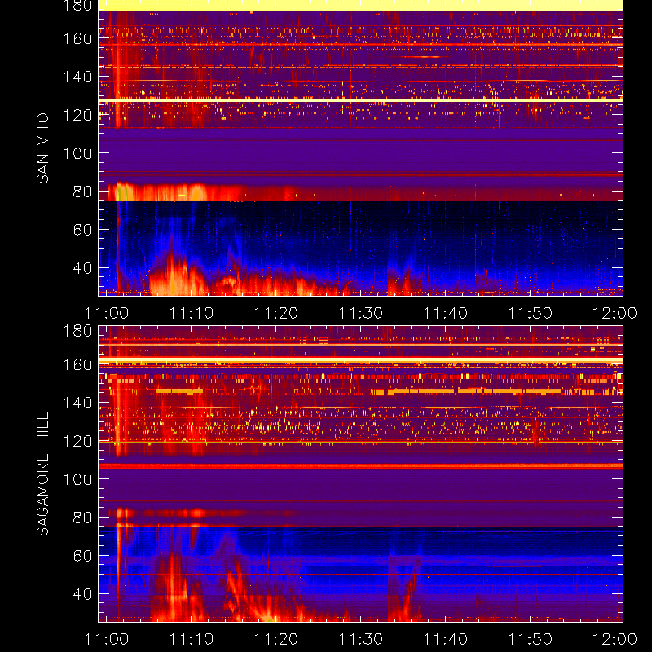This screenshot has height=652, width=652.
Task: Click the 11:30 time label under Sagamore Hill plot
Action: point(360,639)
